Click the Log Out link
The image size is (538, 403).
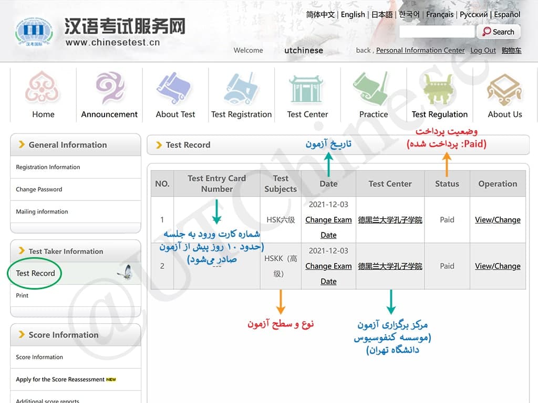point(483,50)
